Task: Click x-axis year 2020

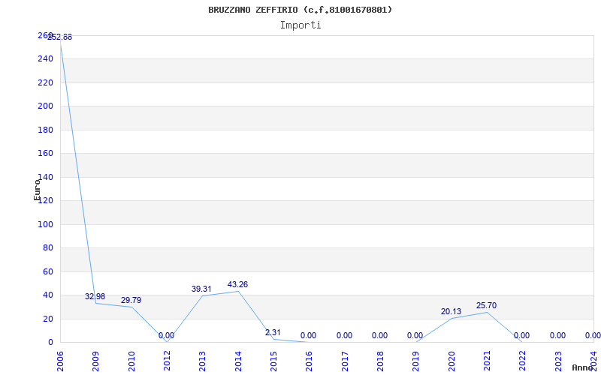Action: [x=452, y=361]
